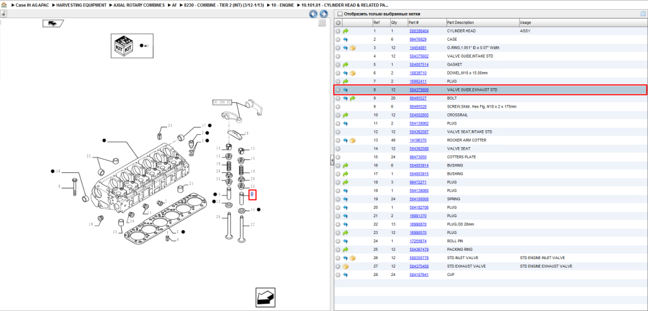Click the green arrow icon for CROSSRAIL row
The height and width of the screenshot is (311, 648).
[346, 115]
